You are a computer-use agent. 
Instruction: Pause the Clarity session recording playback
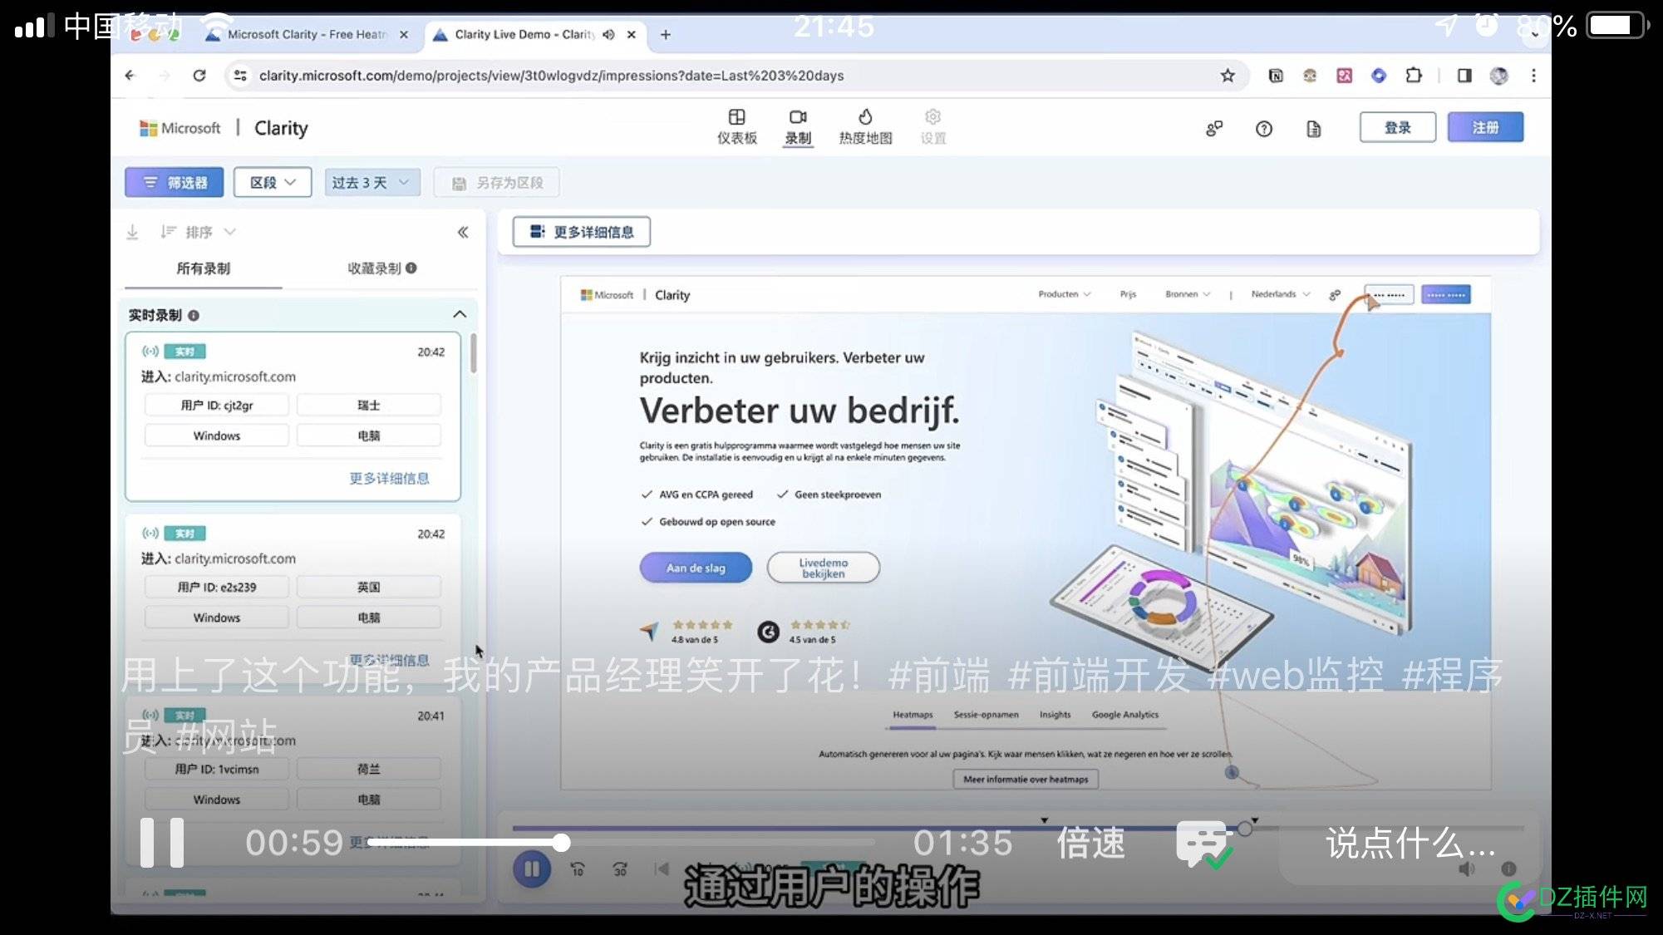coord(532,869)
